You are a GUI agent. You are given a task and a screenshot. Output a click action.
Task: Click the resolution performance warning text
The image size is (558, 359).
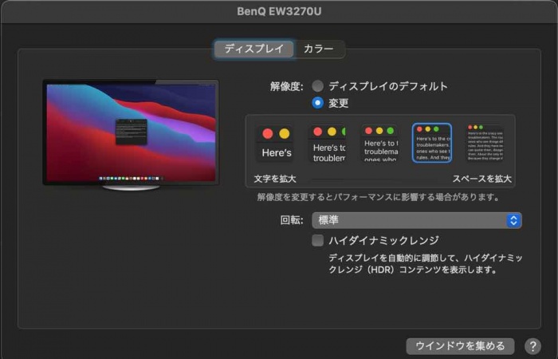tap(379, 197)
